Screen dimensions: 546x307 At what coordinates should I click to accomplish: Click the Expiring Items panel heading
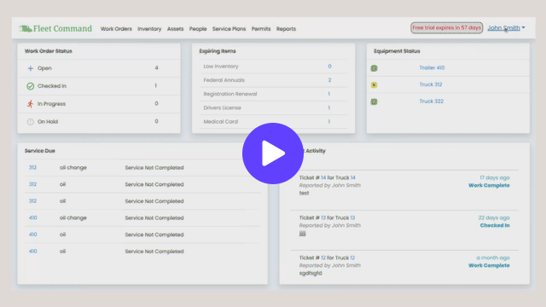coord(218,51)
